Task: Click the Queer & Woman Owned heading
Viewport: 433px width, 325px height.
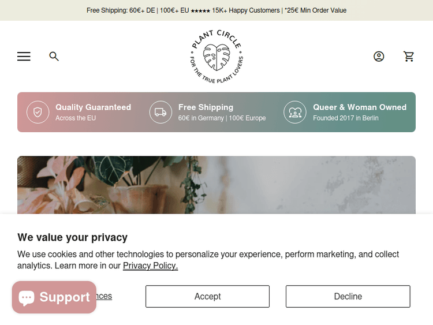Action: coord(359,107)
